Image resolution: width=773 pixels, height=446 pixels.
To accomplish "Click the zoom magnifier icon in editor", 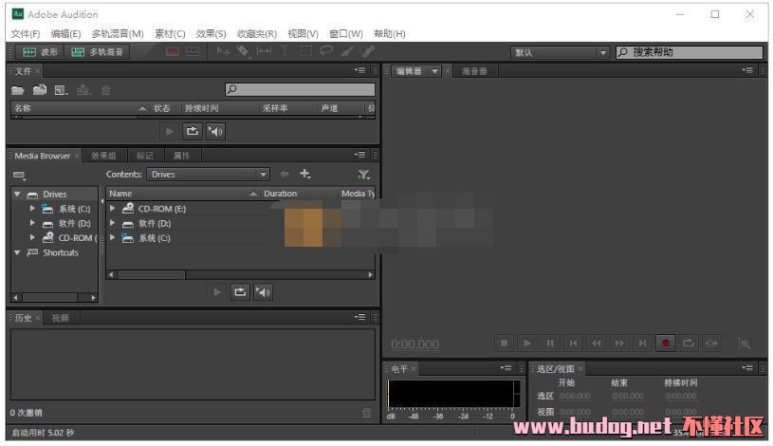I will pos(744,344).
